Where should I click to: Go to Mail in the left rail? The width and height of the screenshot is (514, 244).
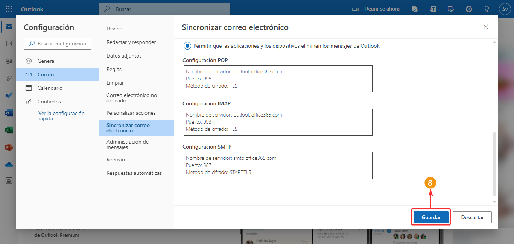coord(9,27)
